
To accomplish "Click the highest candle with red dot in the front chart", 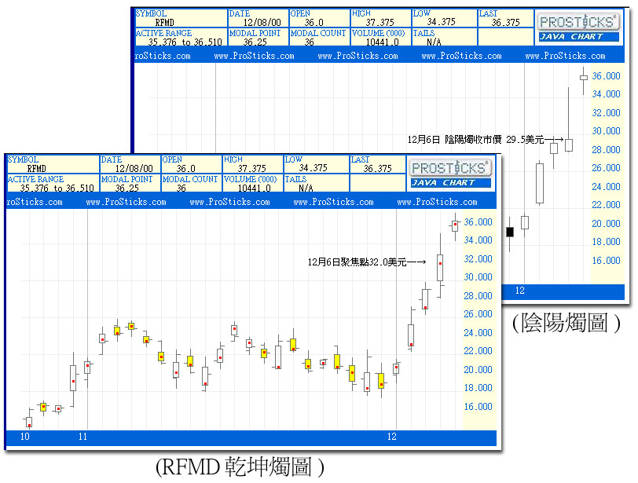I will [x=455, y=225].
